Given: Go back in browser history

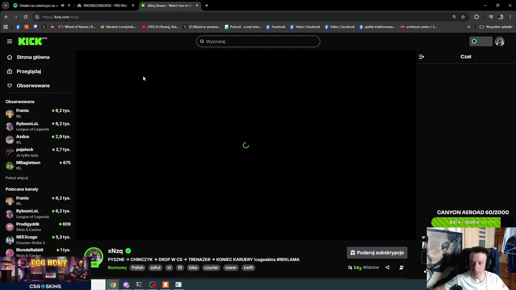Looking at the screenshot, I should 6,17.
